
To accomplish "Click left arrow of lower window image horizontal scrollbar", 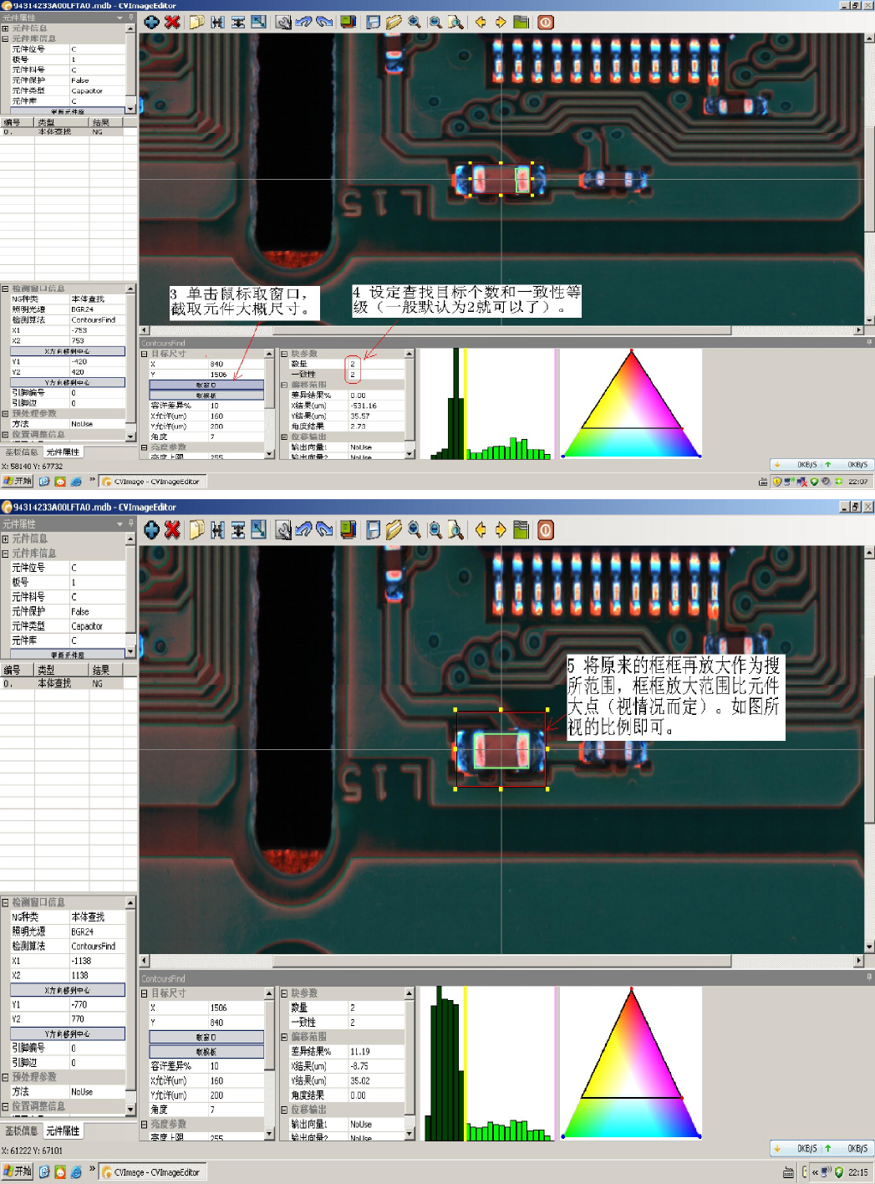I will click(x=144, y=961).
